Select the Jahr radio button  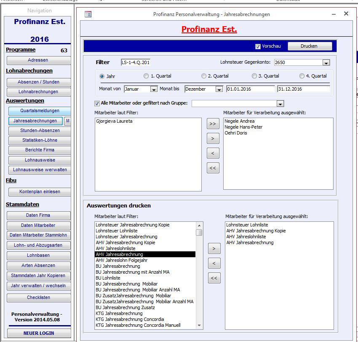tap(102, 76)
